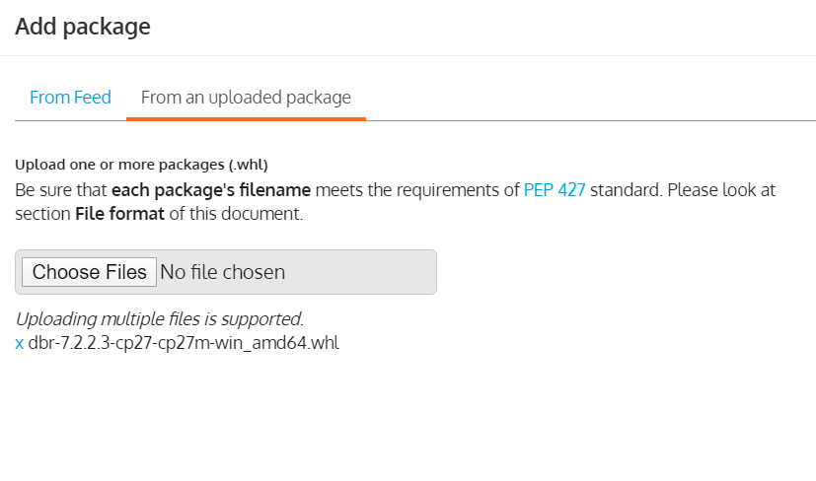Open the PEP 427 link
The image size is (816, 481).
click(x=555, y=190)
